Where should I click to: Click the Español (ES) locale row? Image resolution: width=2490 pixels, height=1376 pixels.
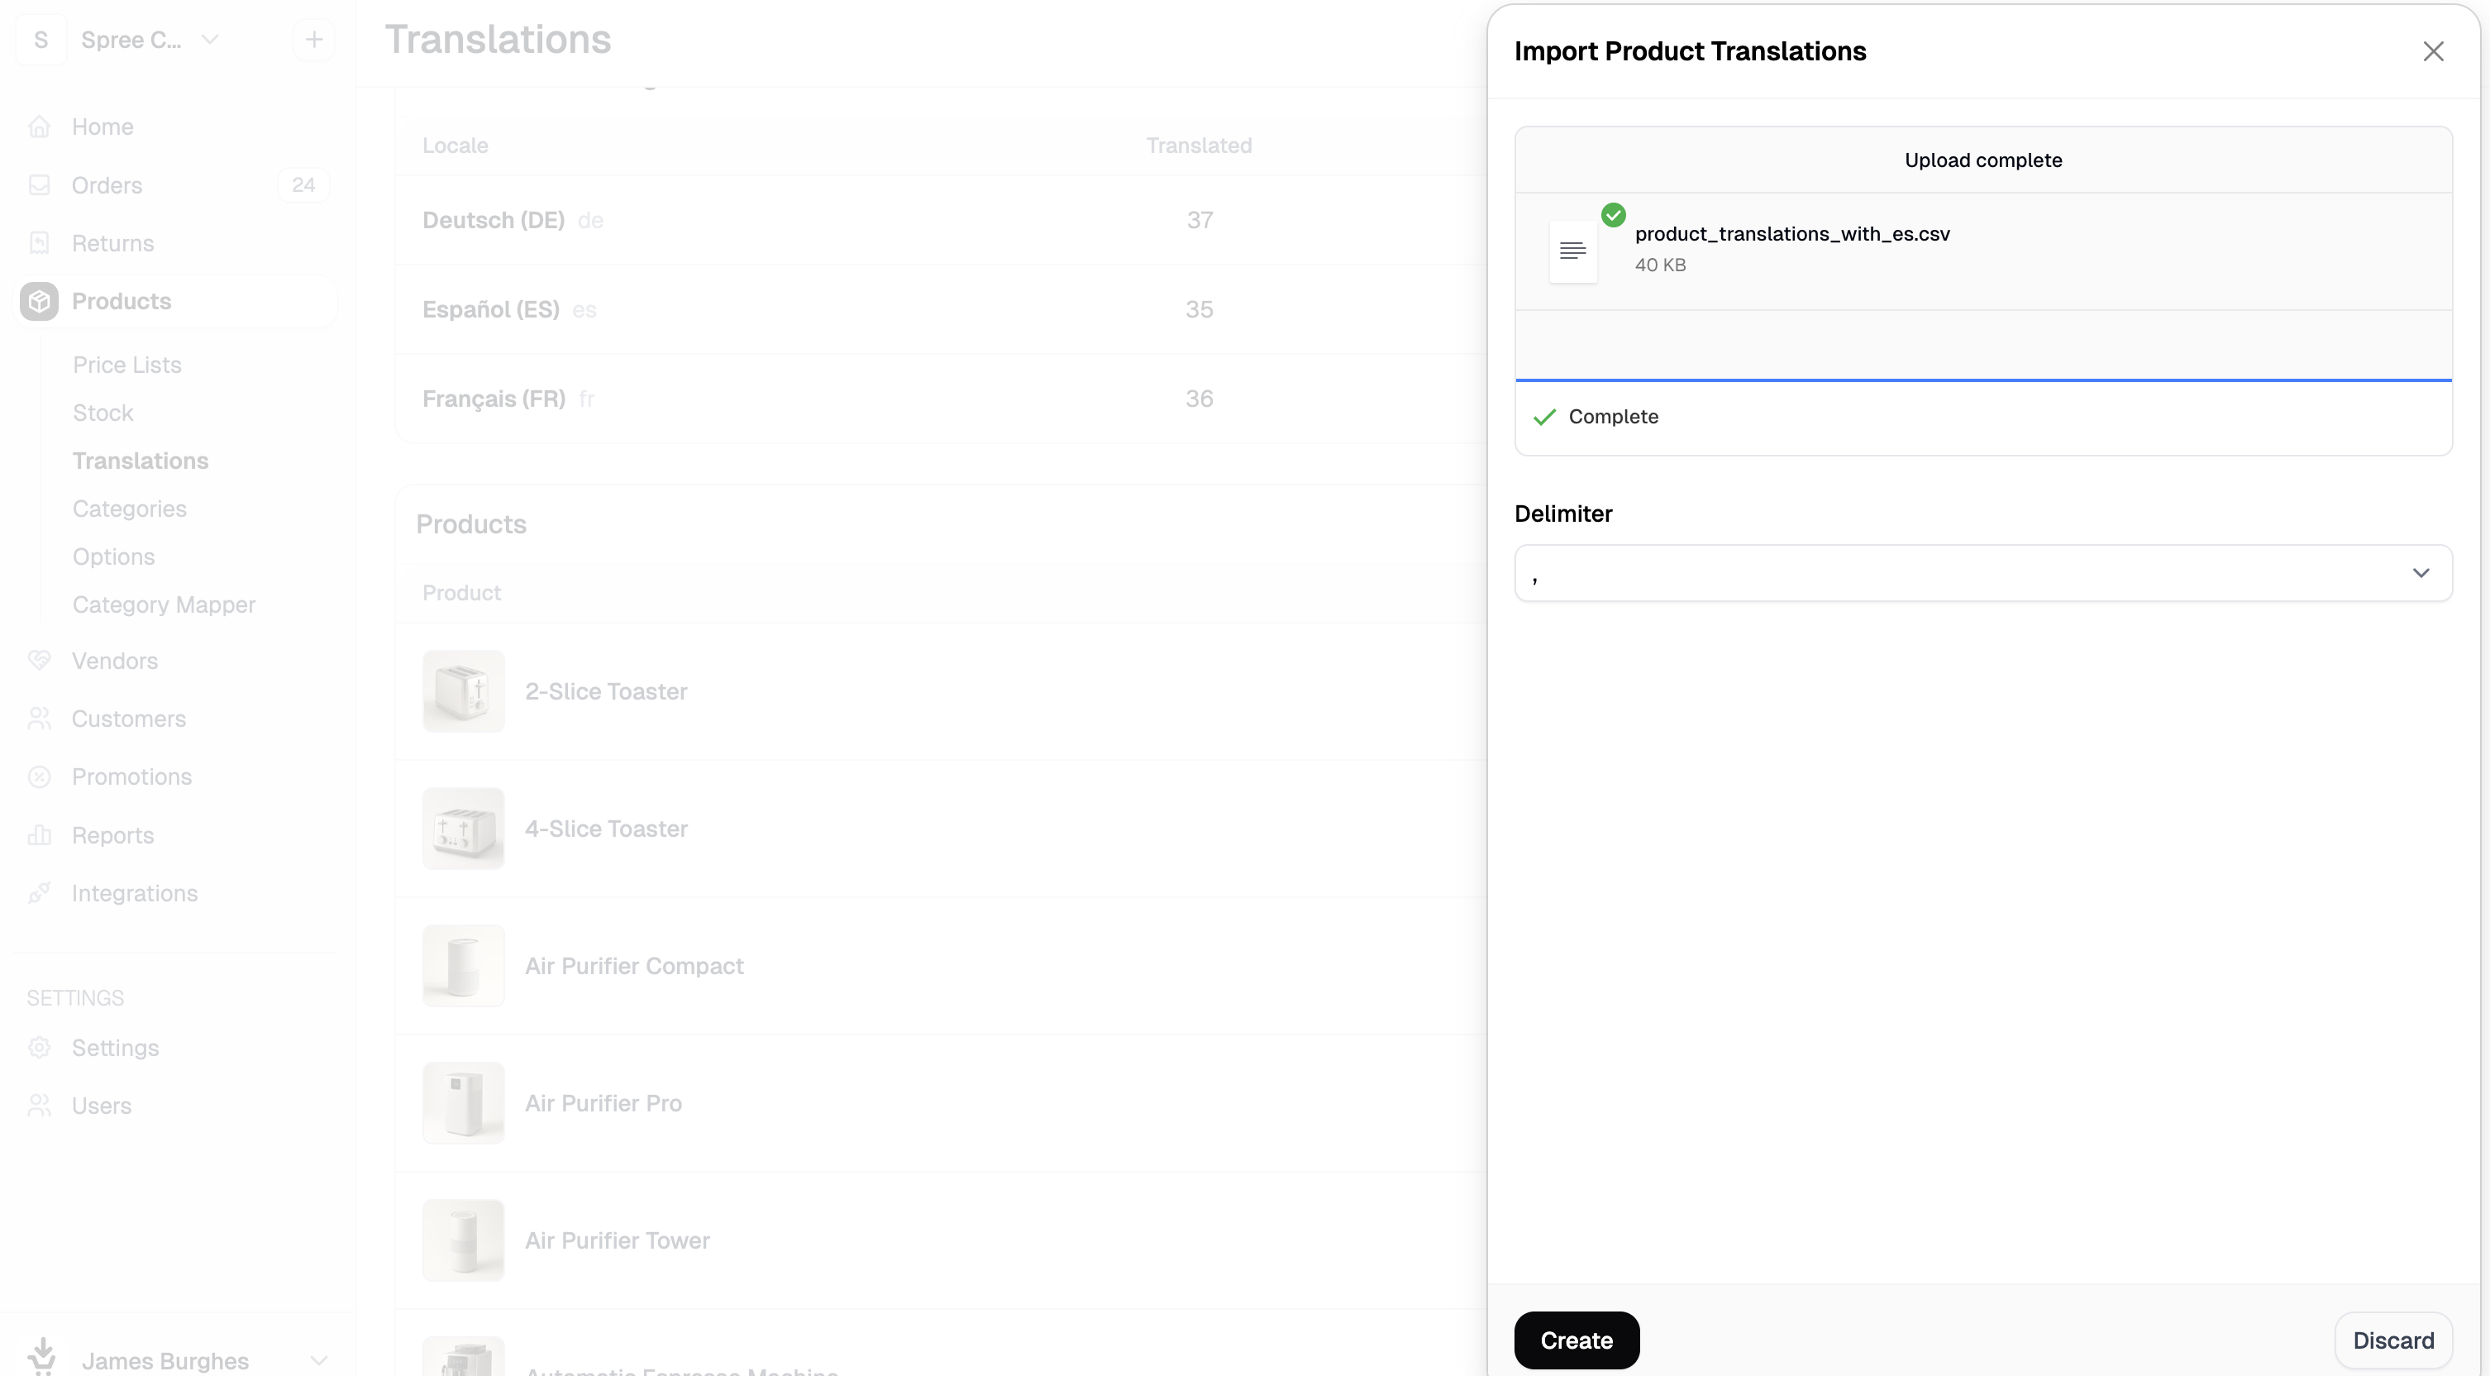[x=491, y=309]
